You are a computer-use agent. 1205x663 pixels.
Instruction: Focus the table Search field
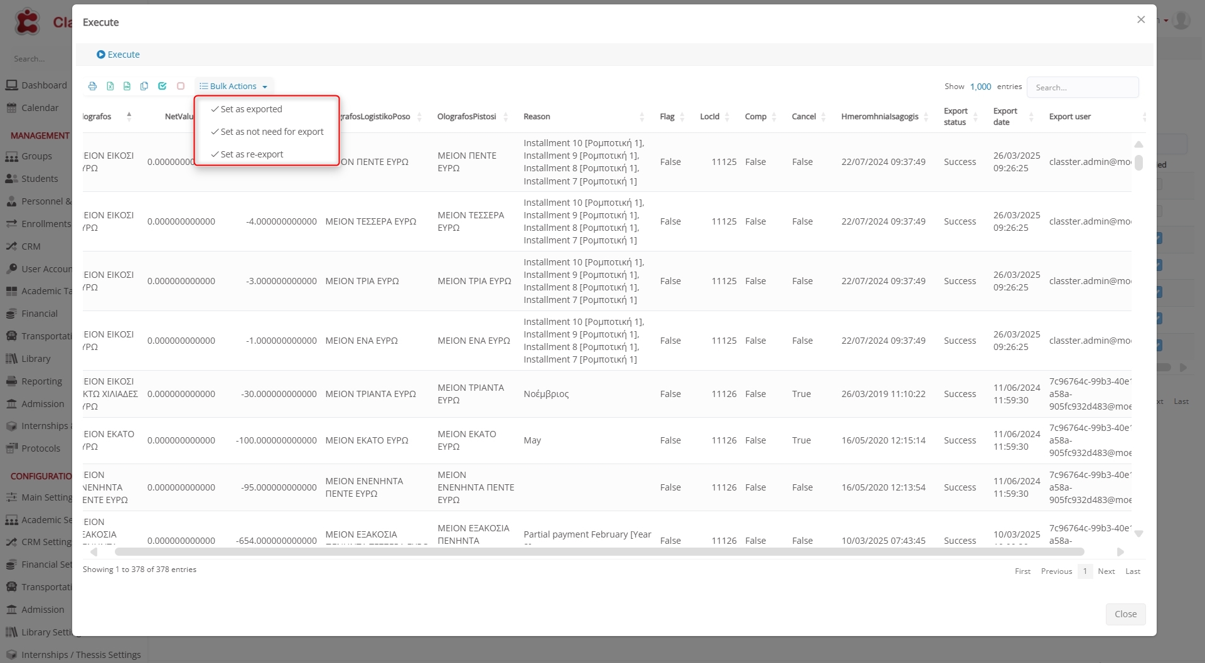tap(1083, 87)
